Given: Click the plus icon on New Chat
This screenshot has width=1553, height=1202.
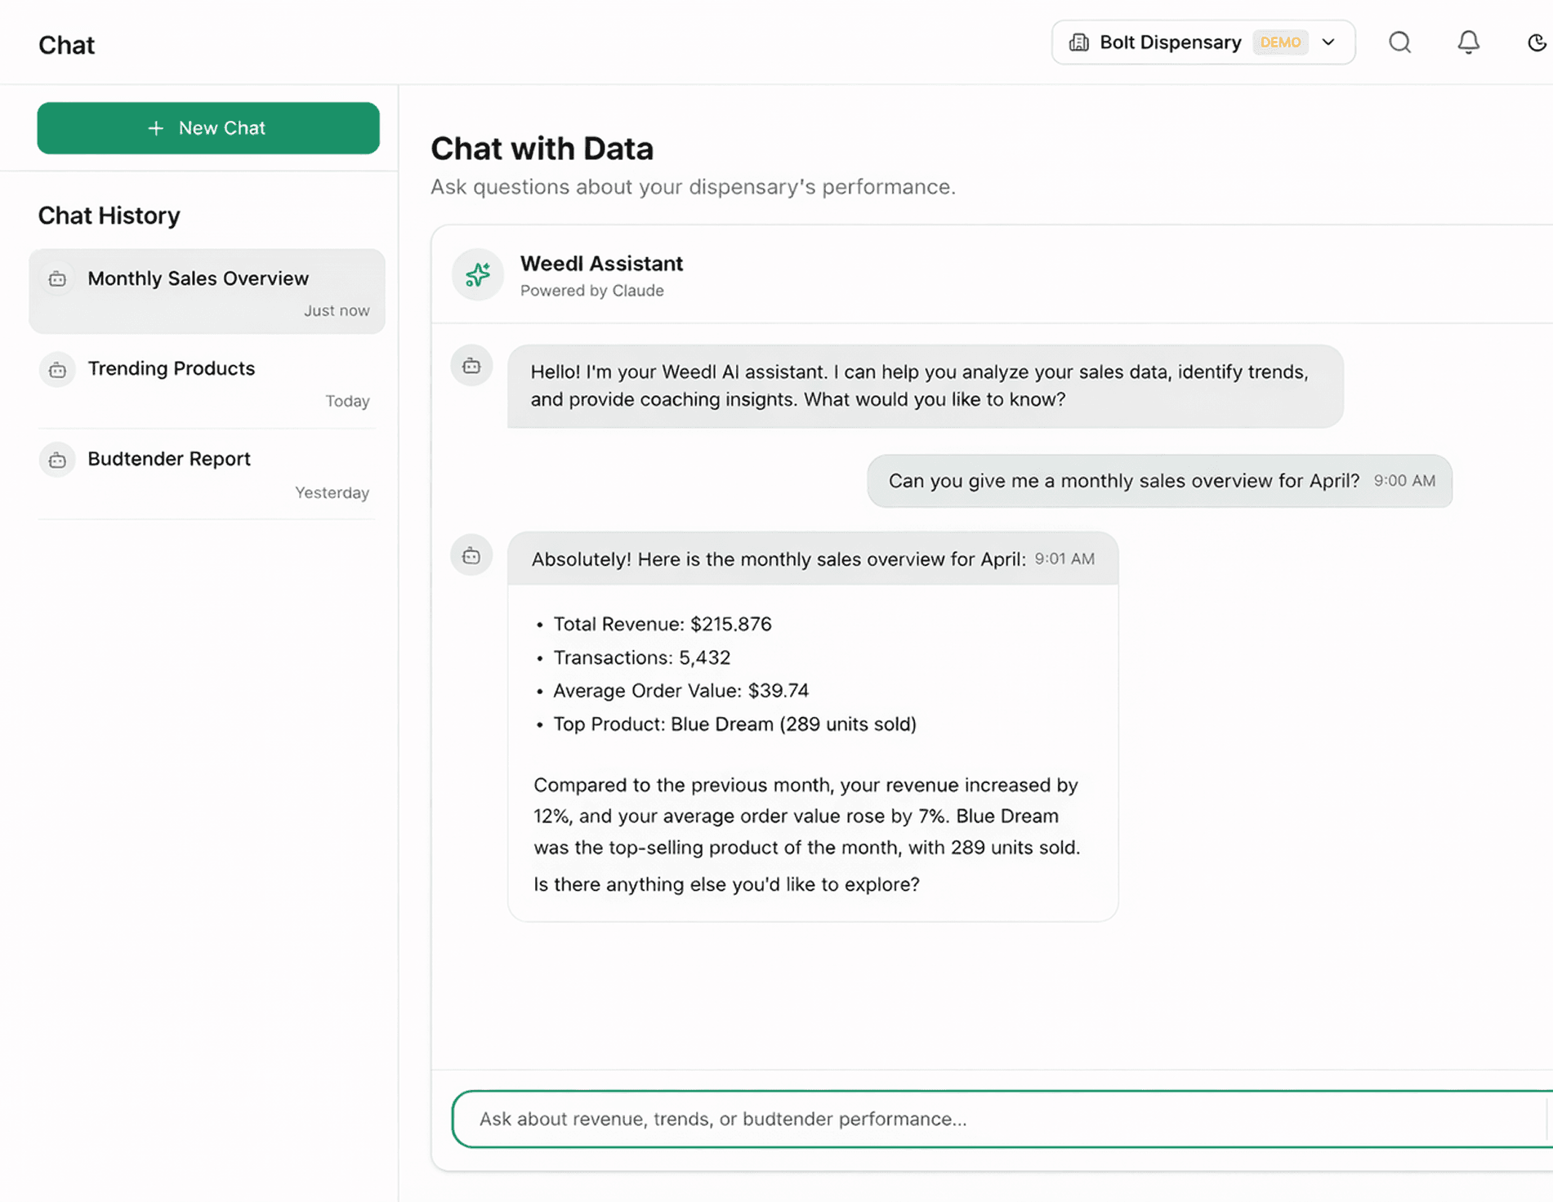Looking at the screenshot, I should 154,127.
